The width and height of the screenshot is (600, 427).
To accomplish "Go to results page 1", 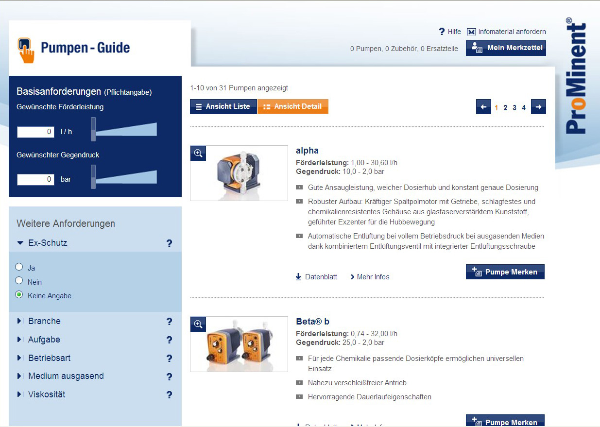I will pos(496,108).
